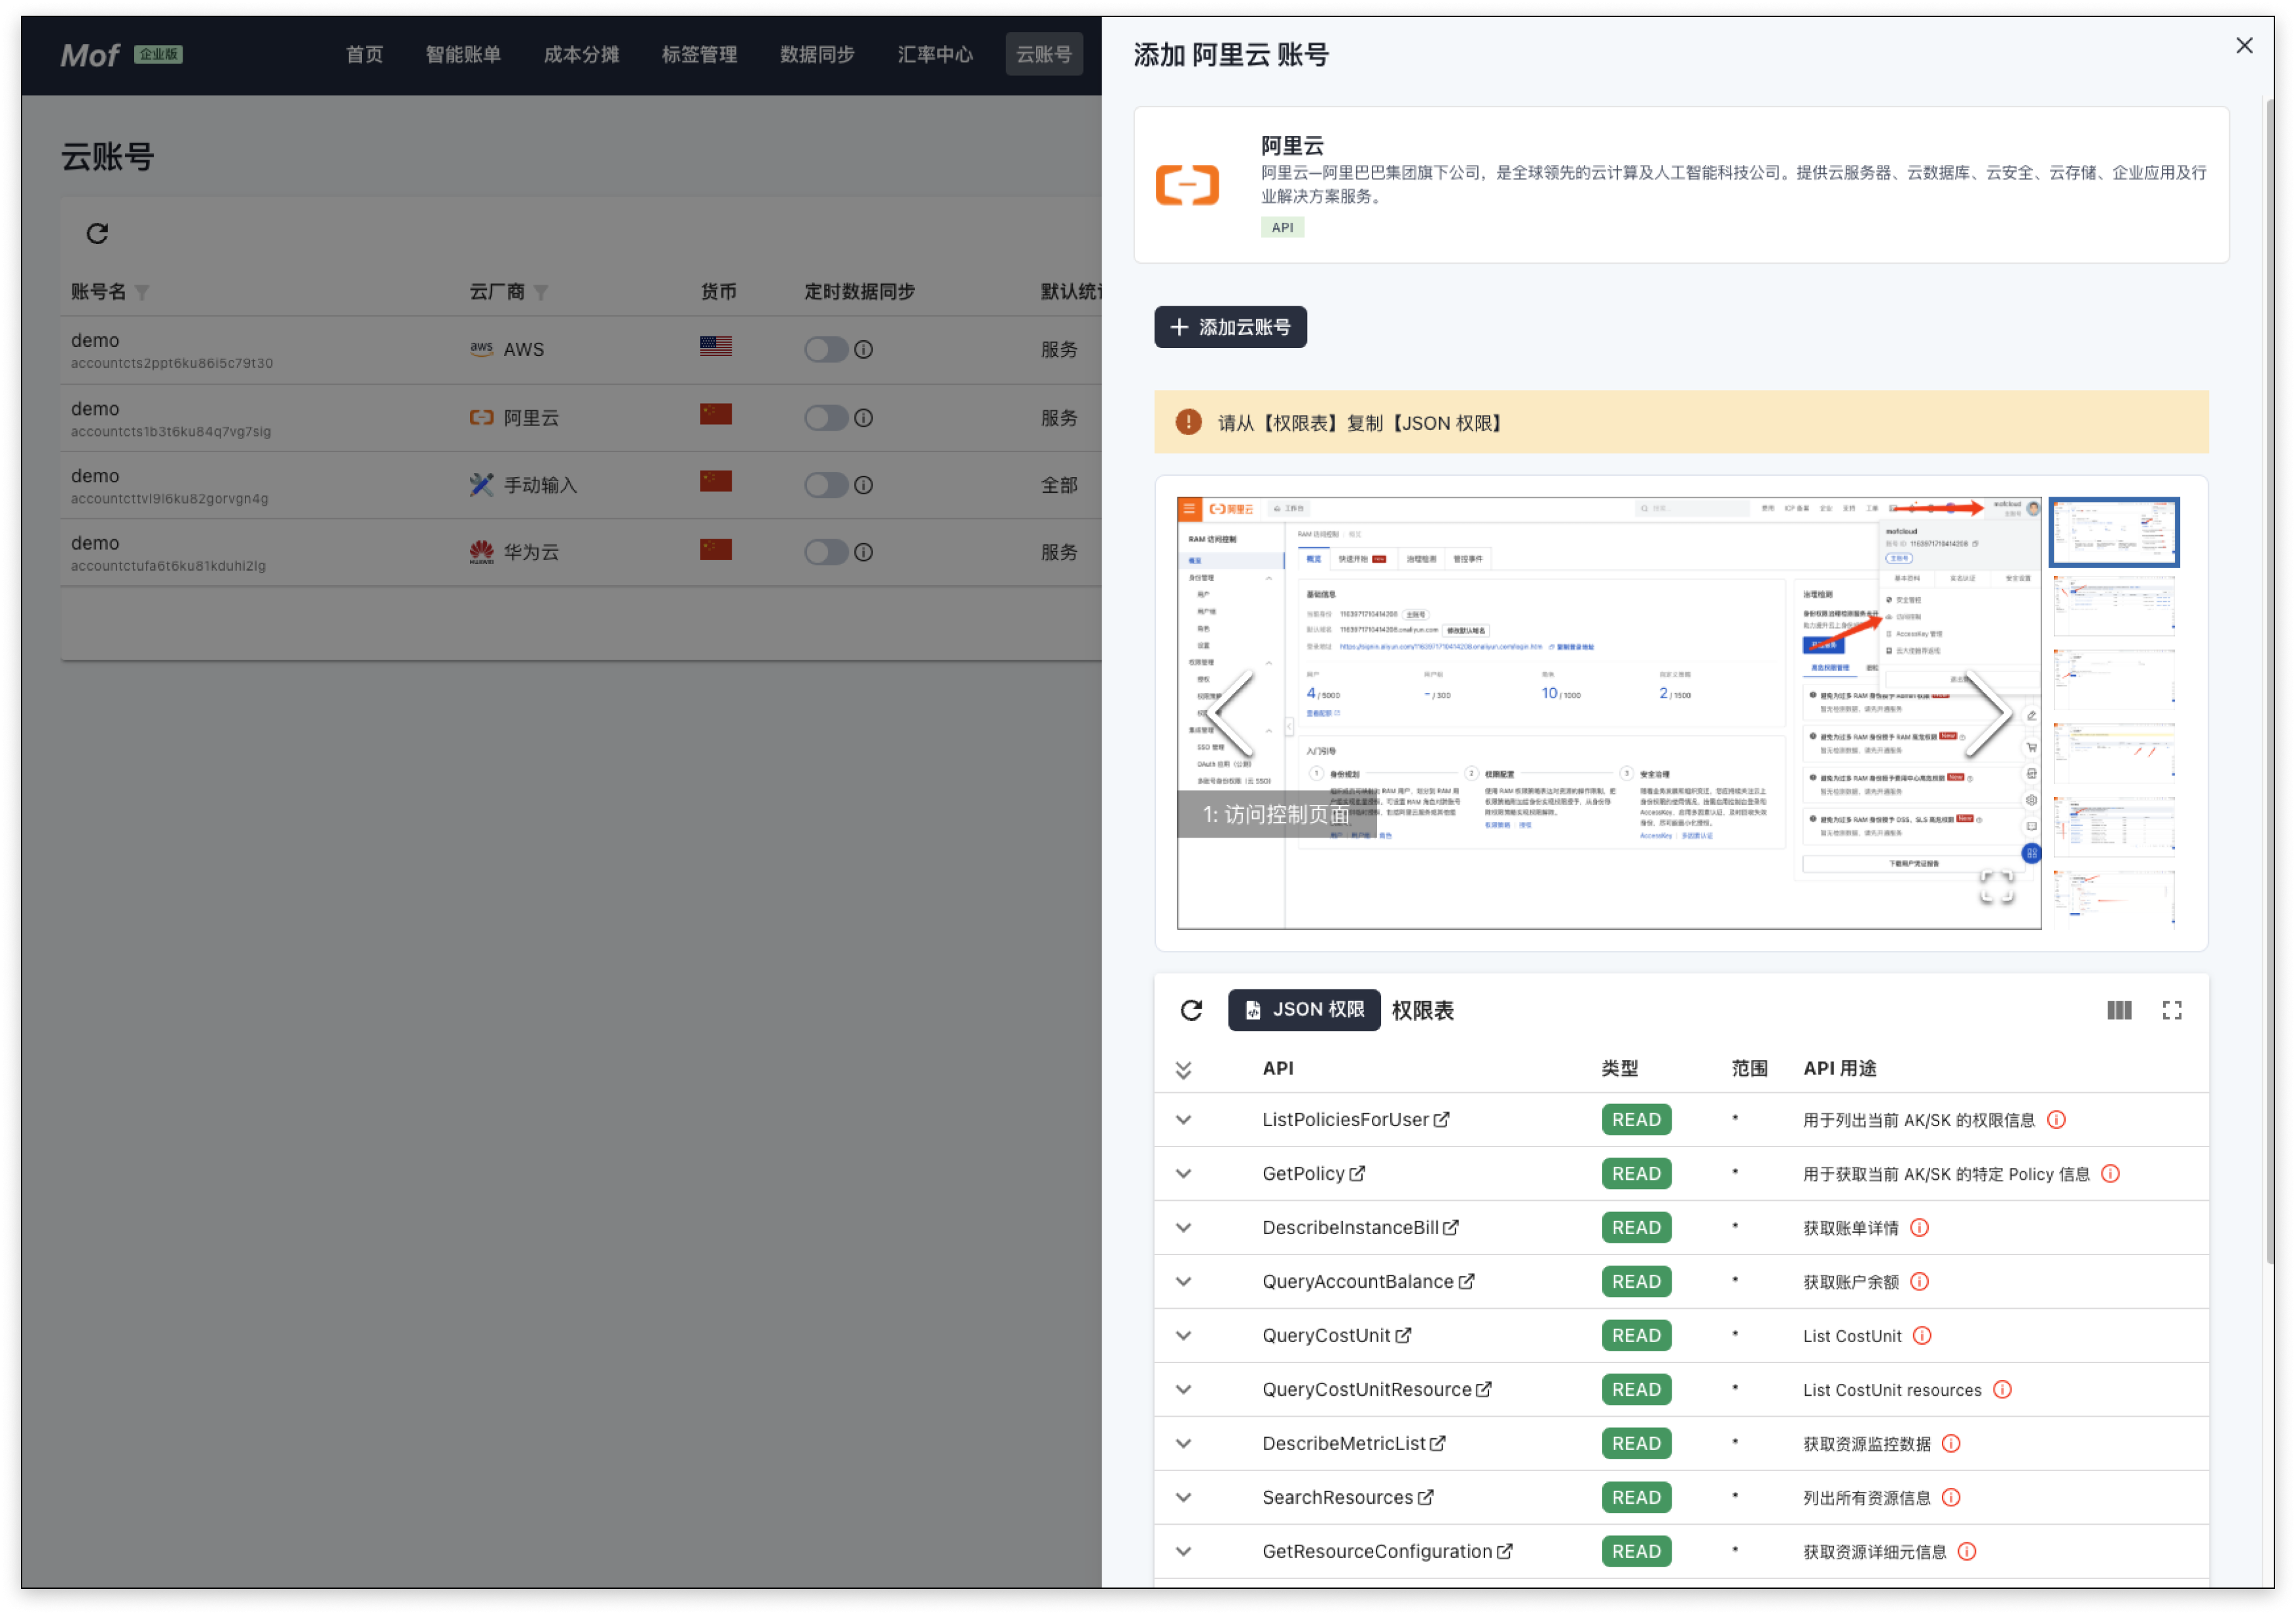Go to previous tutorial slide

(1231, 714)
